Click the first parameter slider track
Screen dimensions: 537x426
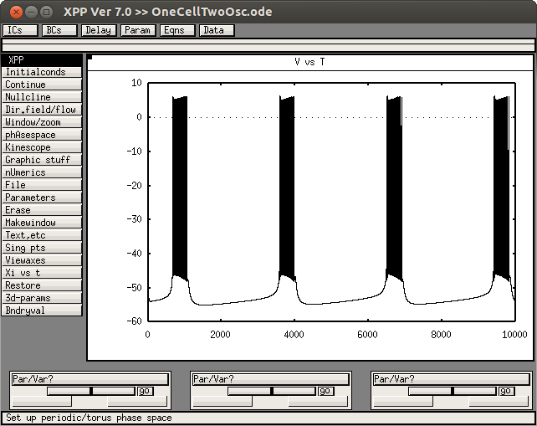pos(91,391)
